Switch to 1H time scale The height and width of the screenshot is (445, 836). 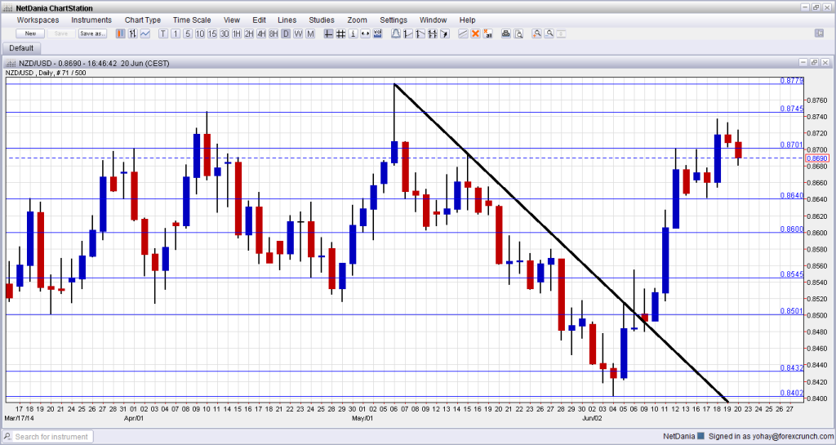click(x=237, y=33)
